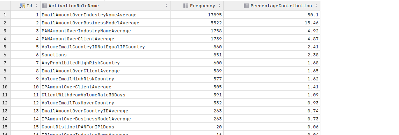
Task: Toggle sort arrows on ActivationRuleName column
Action: click(166, 6)
